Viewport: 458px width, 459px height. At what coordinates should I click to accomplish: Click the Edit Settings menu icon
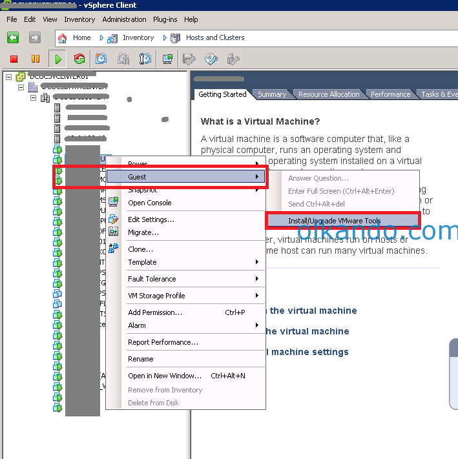tap(113, 219)
